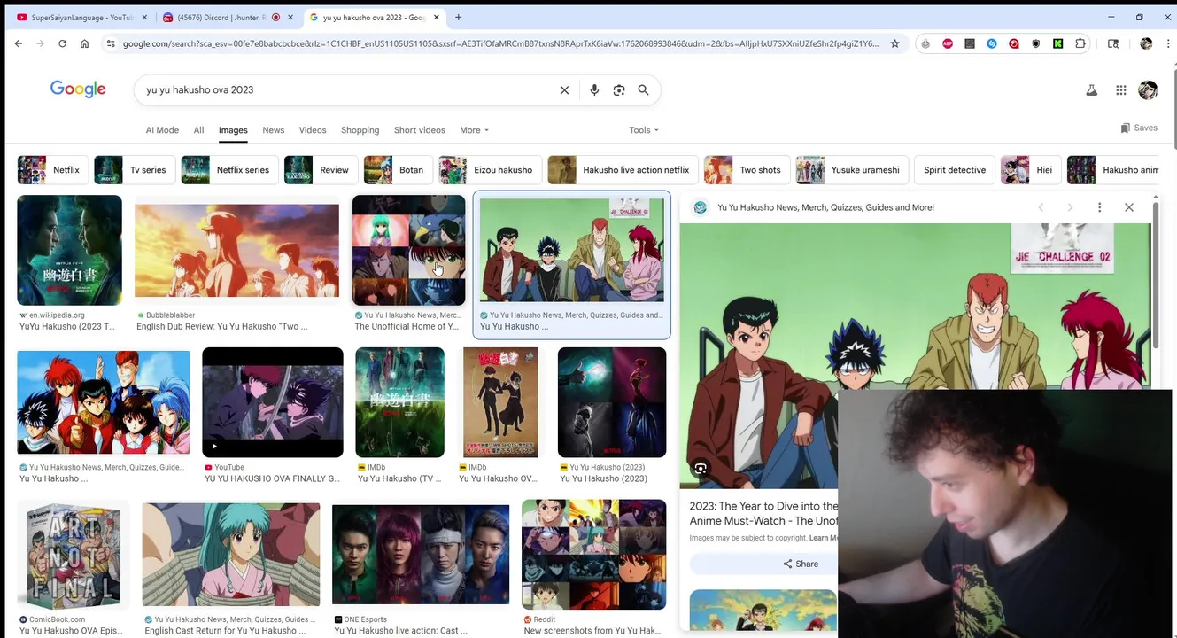
Task: Open the Google Labs flask icon
Action: click(x=1091, y=89)
